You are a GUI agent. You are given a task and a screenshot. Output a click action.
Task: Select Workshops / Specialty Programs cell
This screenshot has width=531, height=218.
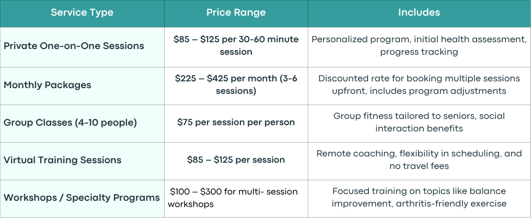click(x=82, y=198)
